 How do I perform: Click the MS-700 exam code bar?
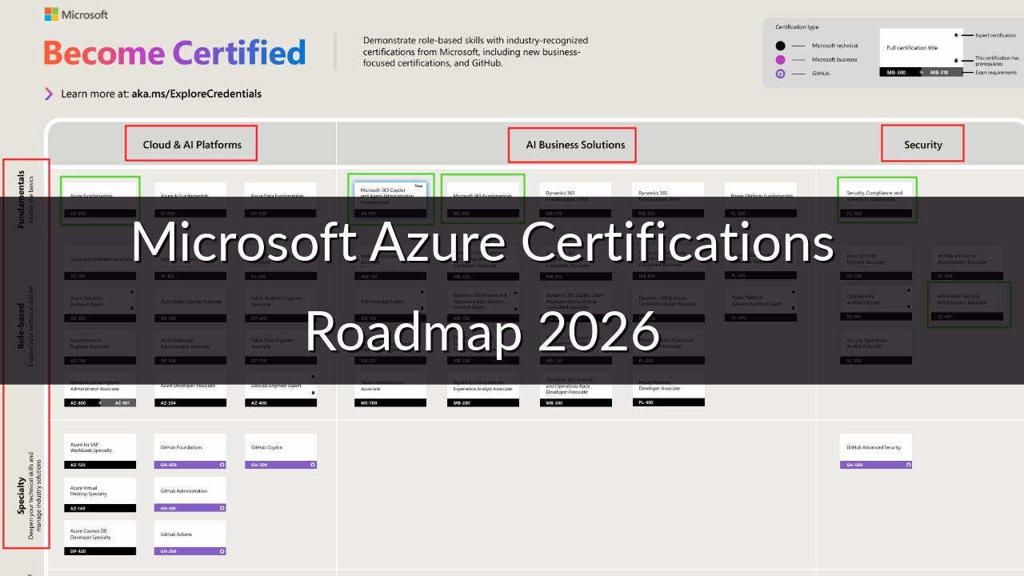[390, 403]
